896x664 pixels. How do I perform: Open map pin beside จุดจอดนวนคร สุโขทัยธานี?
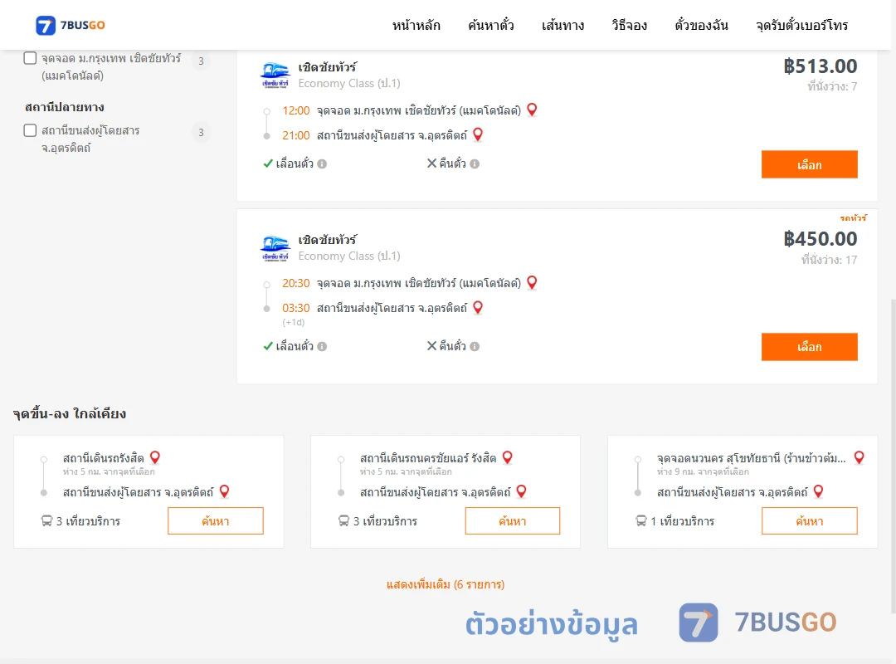coord(859,457)
